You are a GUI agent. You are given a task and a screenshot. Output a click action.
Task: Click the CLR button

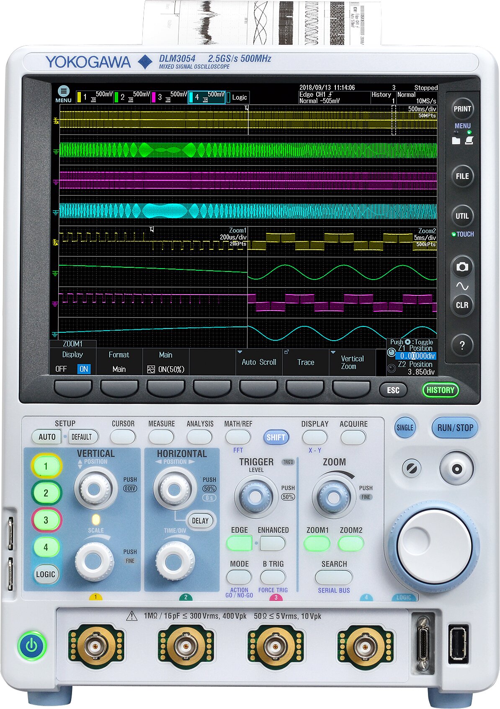pos(462,305)
